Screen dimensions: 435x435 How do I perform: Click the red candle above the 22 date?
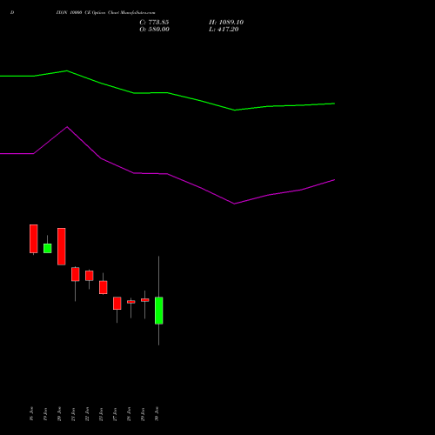[x=90, y=276]
